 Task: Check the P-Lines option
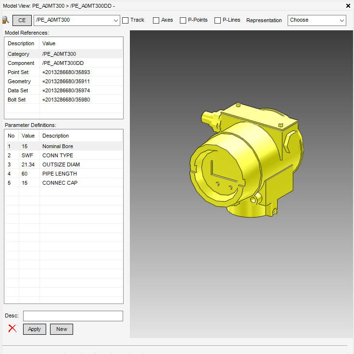coord(218,20)
